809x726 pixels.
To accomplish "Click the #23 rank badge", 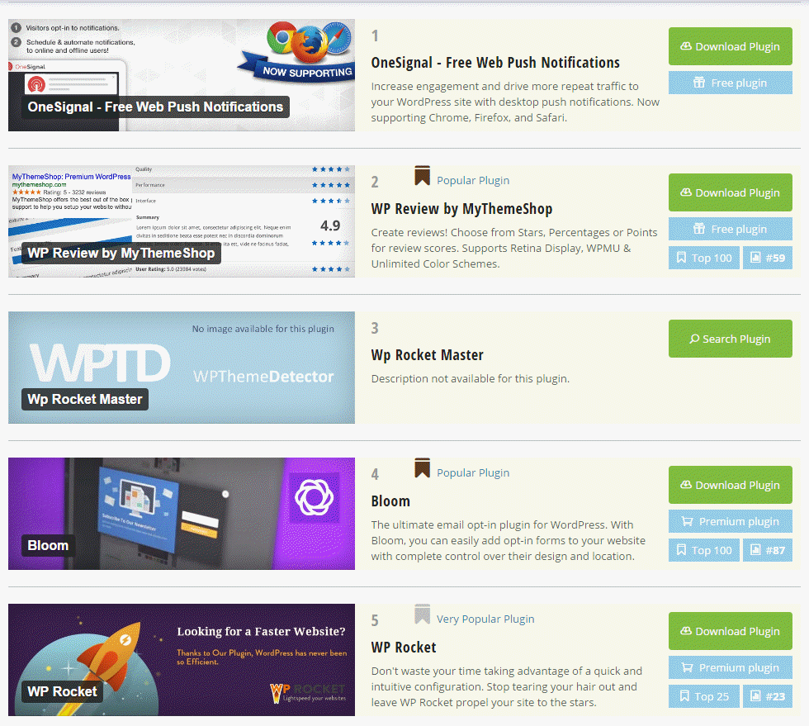I will pyautogui.click(x=768, y=696).
